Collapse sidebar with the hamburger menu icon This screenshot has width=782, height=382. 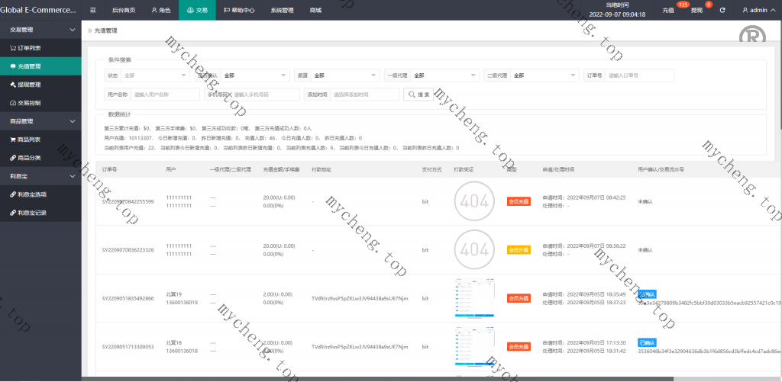pyautogui.click(x=93, y=11)
